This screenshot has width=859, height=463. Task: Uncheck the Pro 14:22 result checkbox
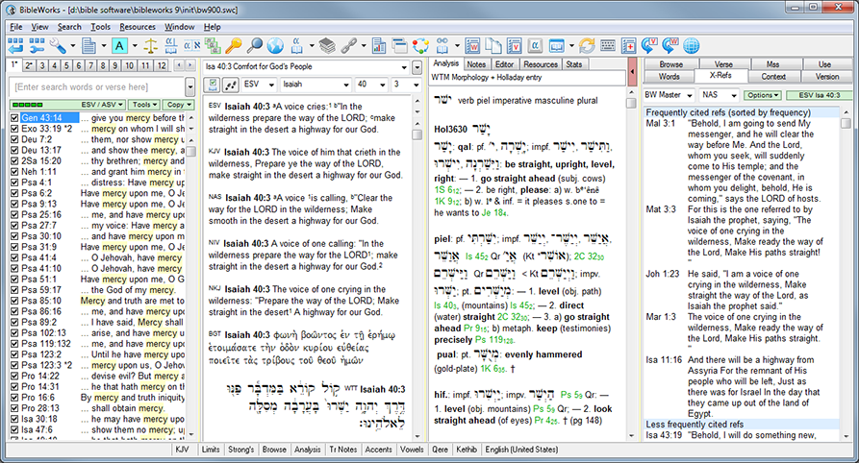coord(14,376)
